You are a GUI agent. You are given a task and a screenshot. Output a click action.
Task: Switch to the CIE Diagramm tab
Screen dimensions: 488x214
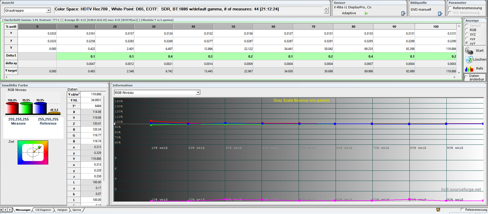tap(43, 210)
